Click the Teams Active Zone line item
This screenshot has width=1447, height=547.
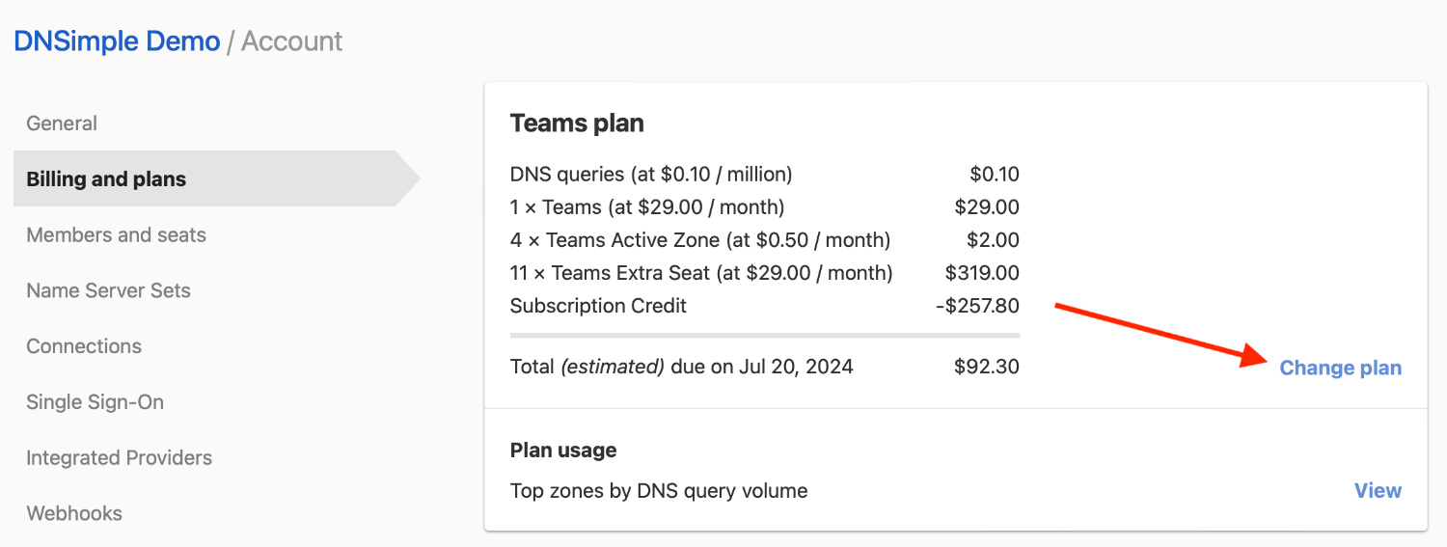click(x=700, y=240)
